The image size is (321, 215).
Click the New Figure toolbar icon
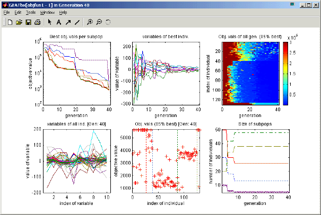[x=10, y=22]
